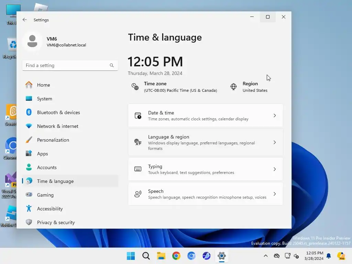Image resolution: width=352 pixels, height=264 pixels.
Task: Click the Date & time calendar icon
Action: point(138,115)
